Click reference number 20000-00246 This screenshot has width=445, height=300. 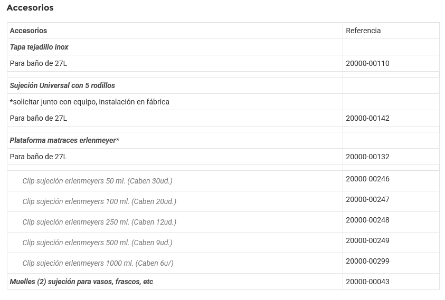tap(367, 179)
